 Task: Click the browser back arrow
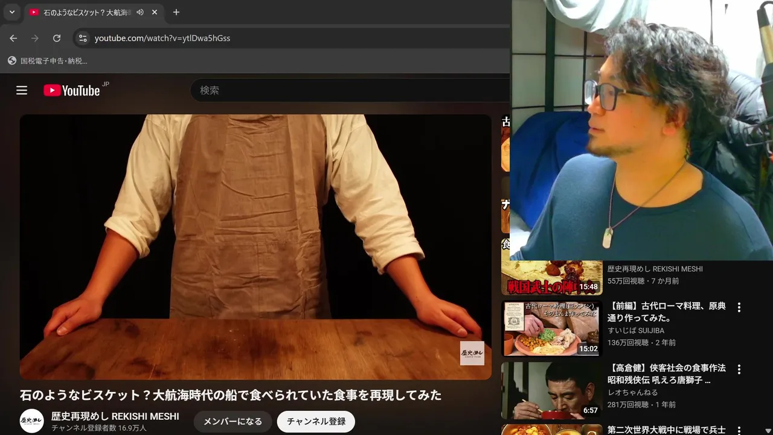pyautogui.click(x=13, y=38)
